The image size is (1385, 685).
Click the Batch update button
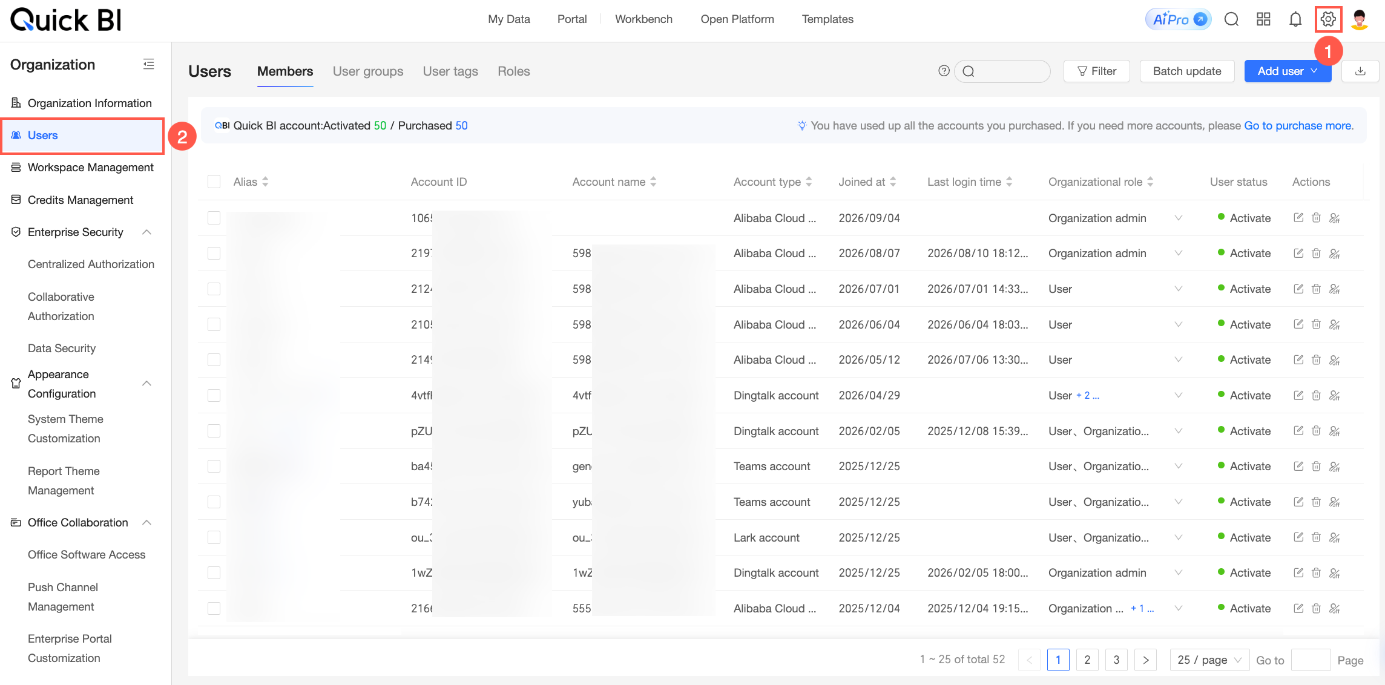(x=1187, y=71)
